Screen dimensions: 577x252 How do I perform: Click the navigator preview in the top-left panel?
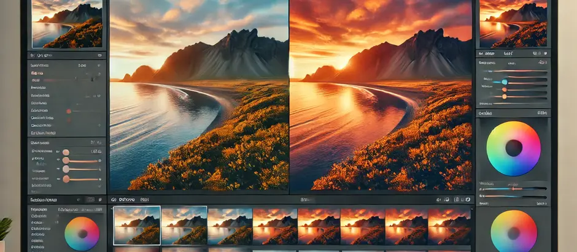pos(67,25)
